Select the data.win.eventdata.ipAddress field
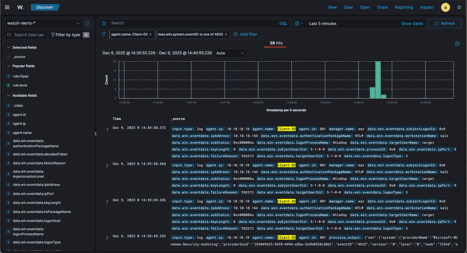The image size is (467, 253). coord(36,185)
